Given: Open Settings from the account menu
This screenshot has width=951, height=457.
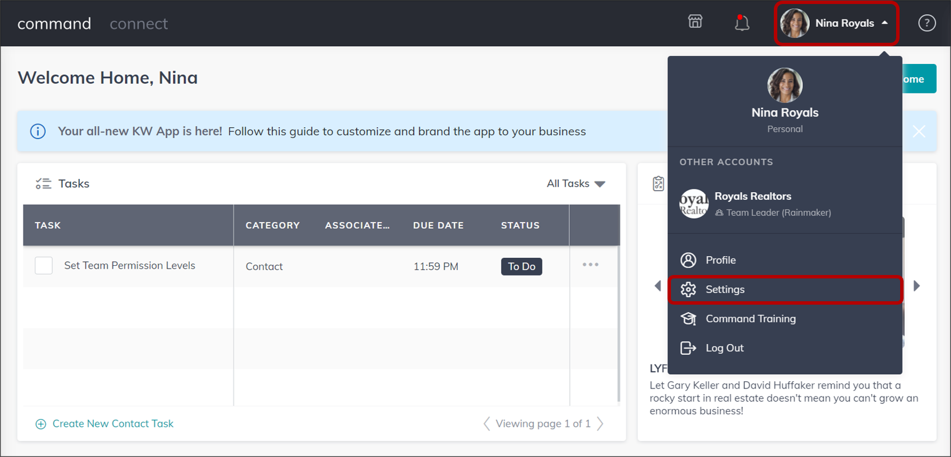Looking at the screenshot, I should (x=785, y=289).
